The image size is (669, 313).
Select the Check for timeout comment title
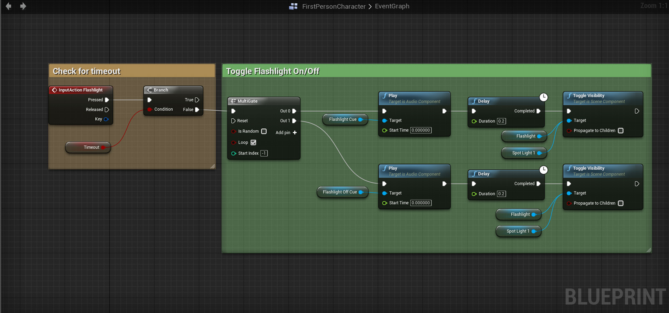pyautogui.click(x=87, y=71)
